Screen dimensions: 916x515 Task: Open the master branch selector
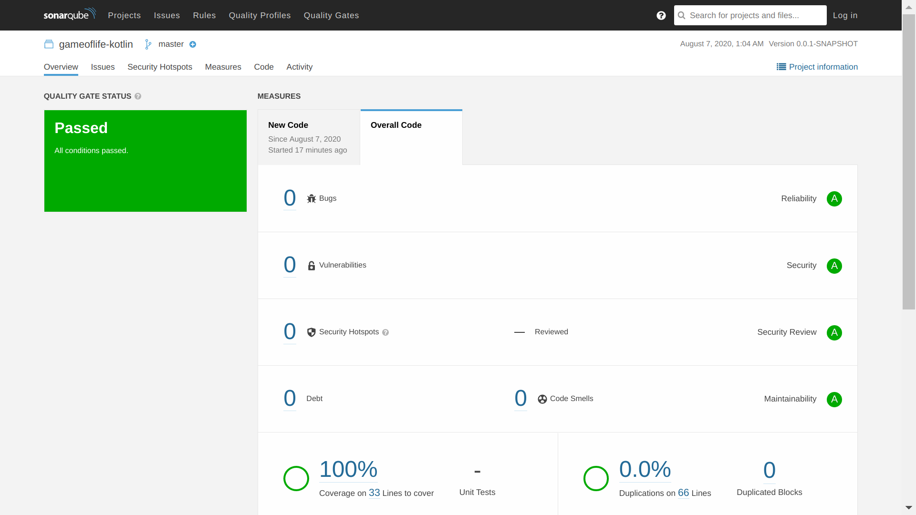[170, 44]
